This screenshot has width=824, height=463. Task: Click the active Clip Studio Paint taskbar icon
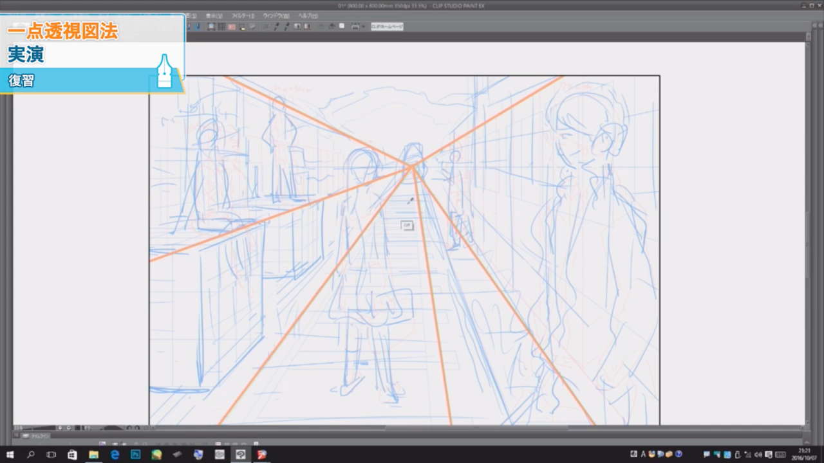tap(240, 455)
